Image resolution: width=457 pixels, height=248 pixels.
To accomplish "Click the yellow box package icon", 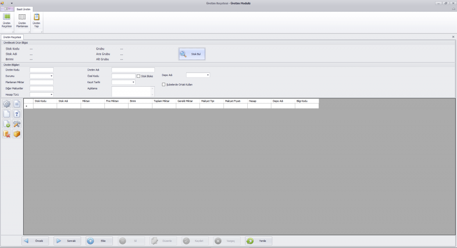I will point(17,134).
